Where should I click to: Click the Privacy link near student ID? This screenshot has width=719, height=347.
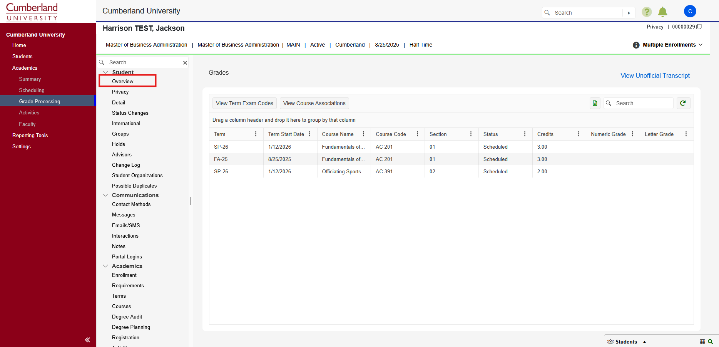click(655, 27)
